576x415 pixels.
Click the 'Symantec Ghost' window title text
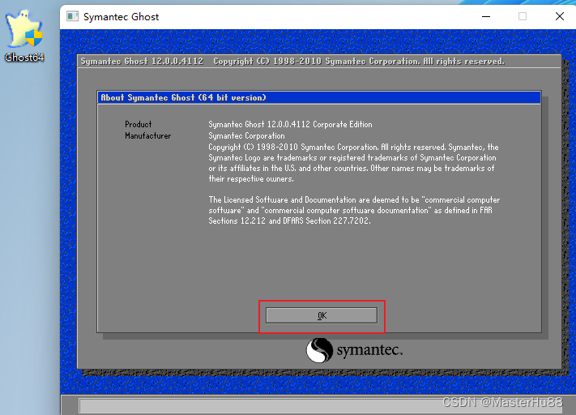pyautogui.click(x=122, y=17)
